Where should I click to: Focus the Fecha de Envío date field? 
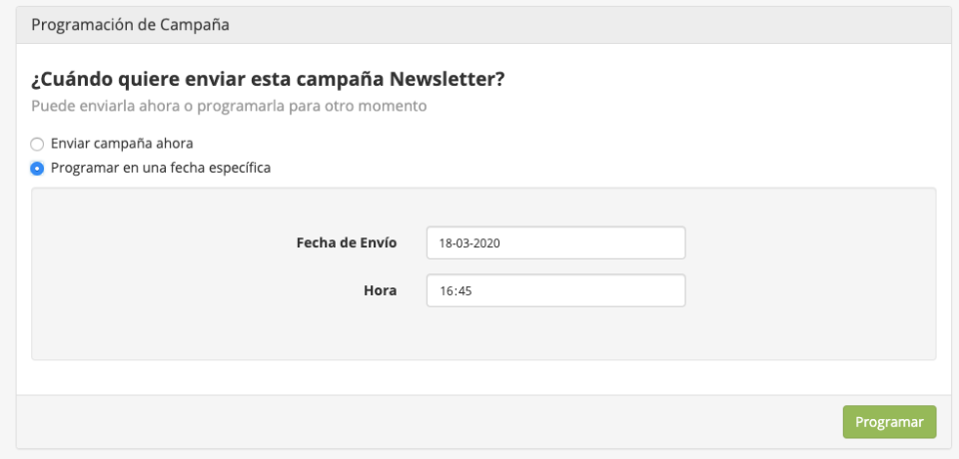(555, 242)
